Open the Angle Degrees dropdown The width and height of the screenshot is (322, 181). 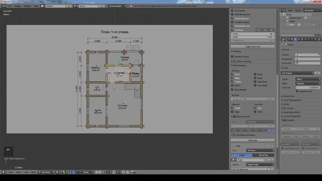(x=307, y=83)
